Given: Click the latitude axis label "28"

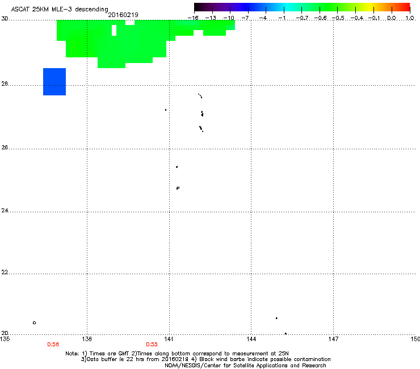Looking at the screenshot, I should (x=5, y=83).
